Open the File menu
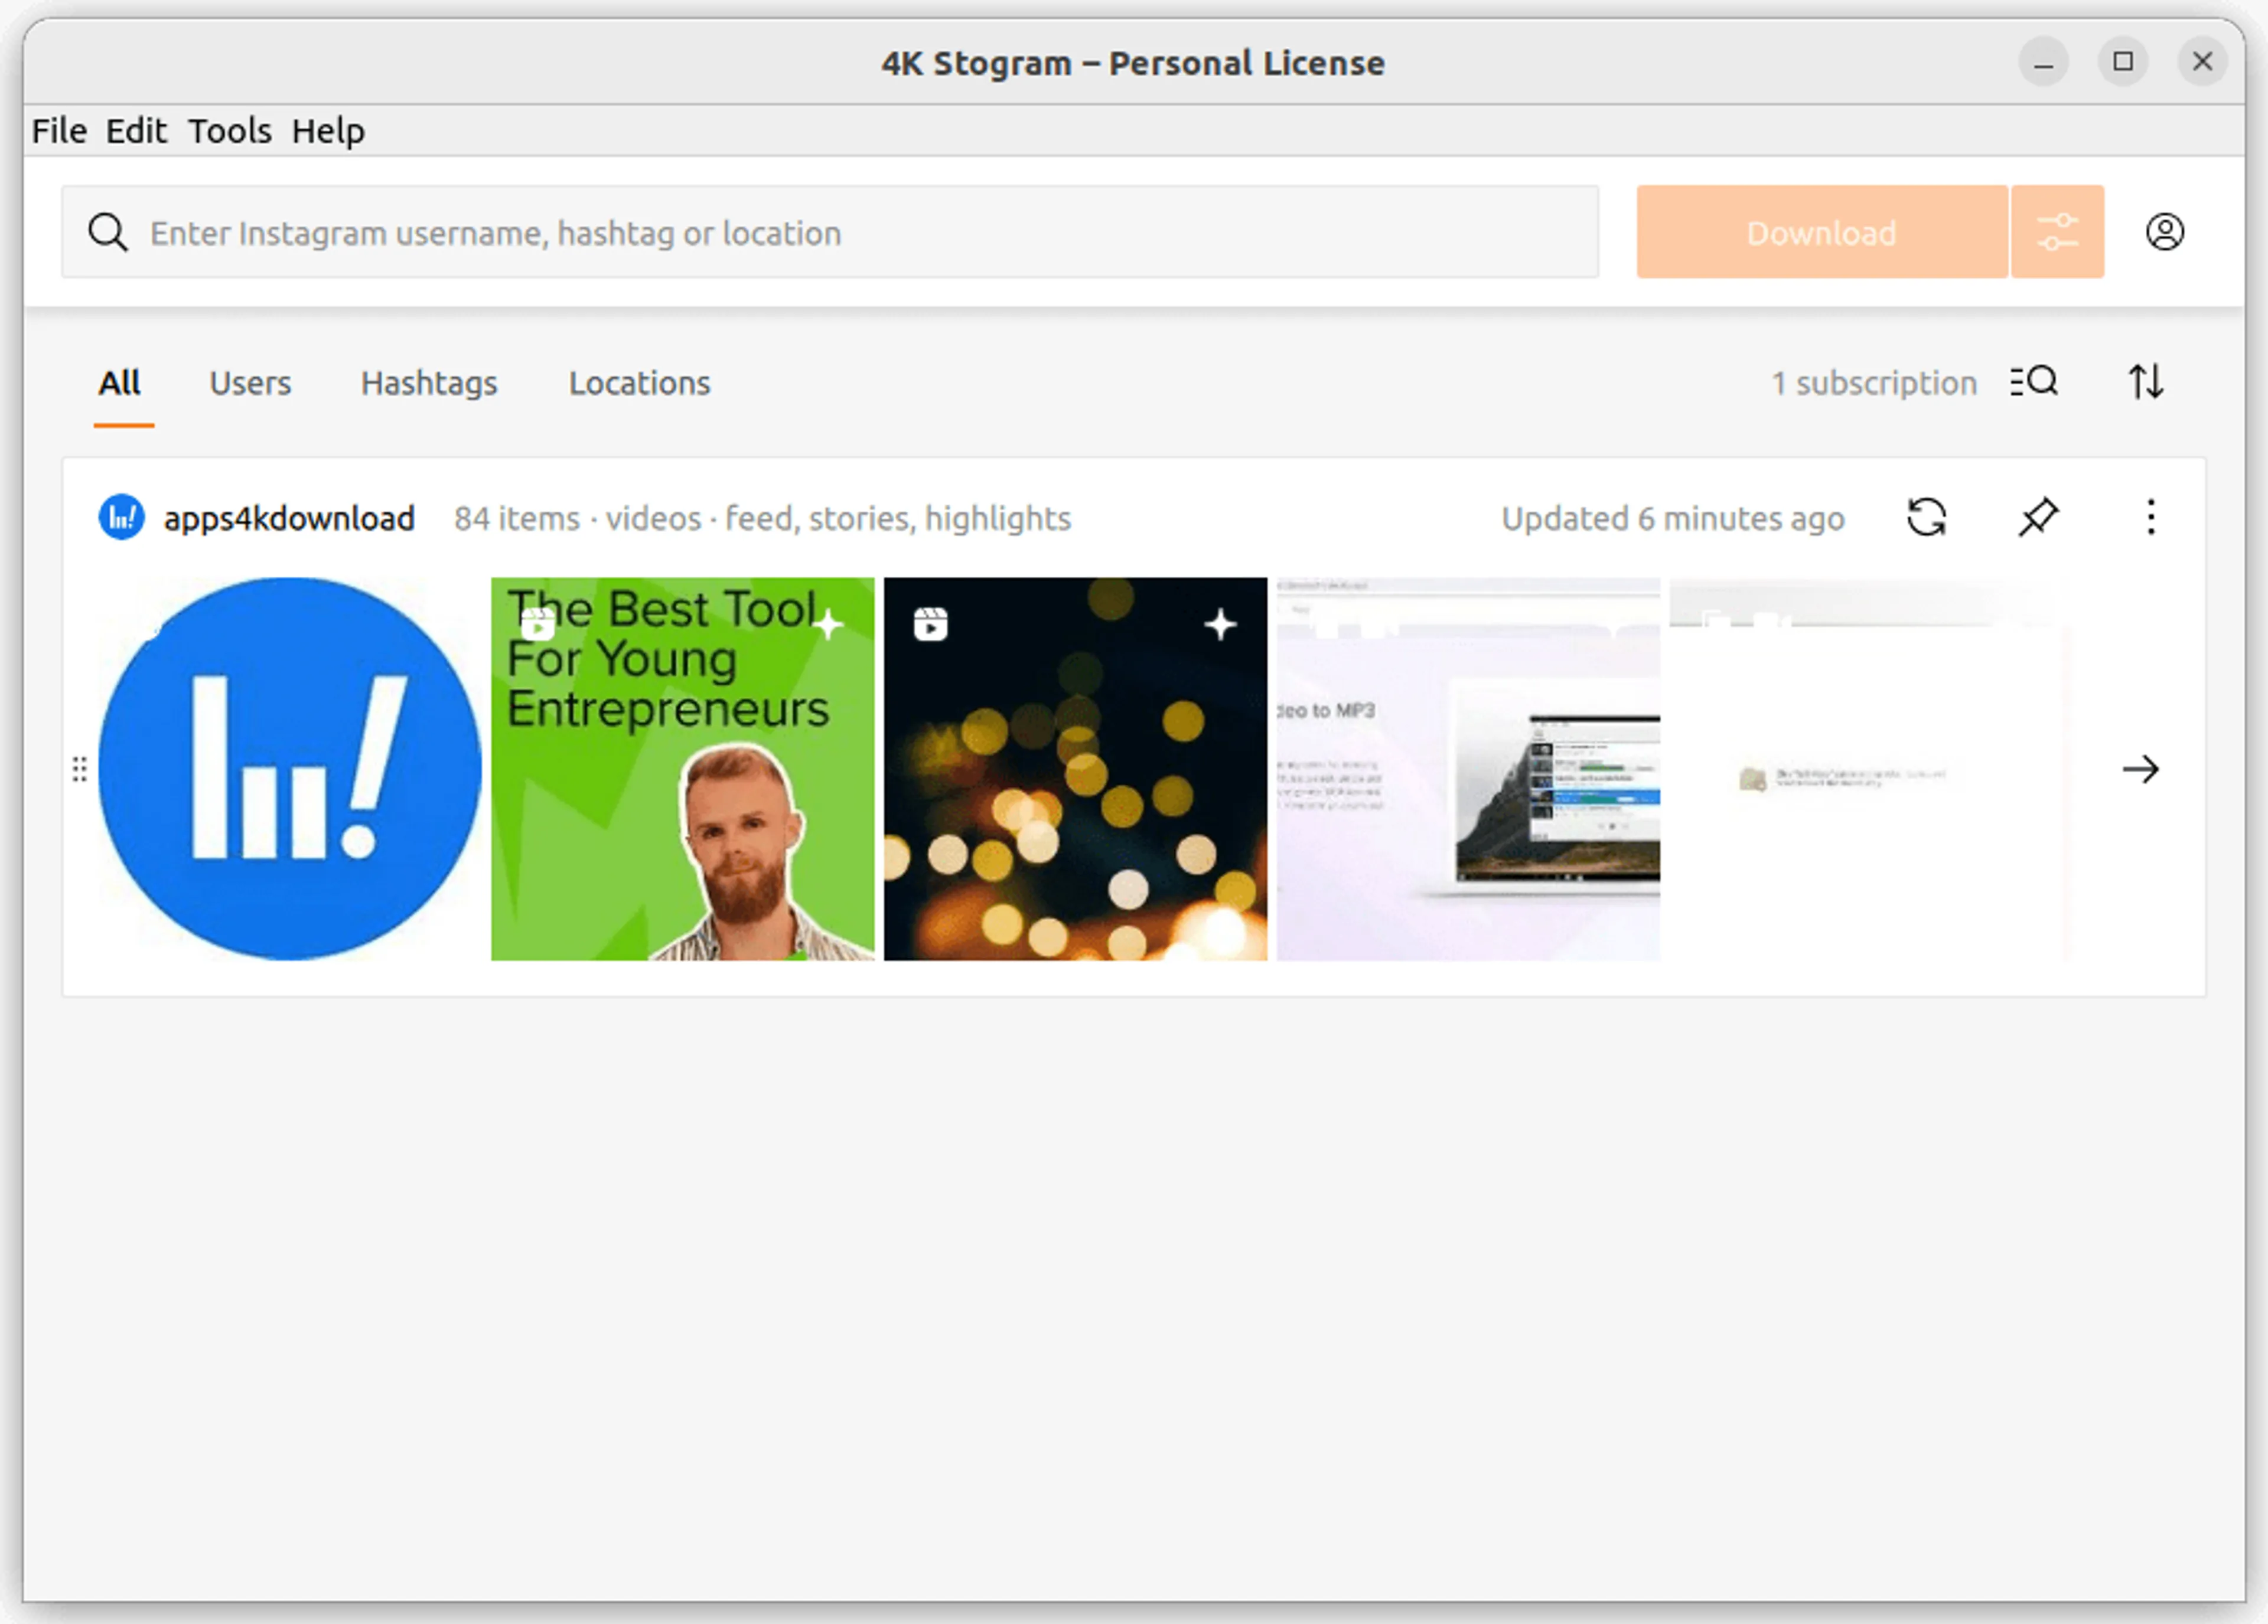 click(x=59, y=131)
